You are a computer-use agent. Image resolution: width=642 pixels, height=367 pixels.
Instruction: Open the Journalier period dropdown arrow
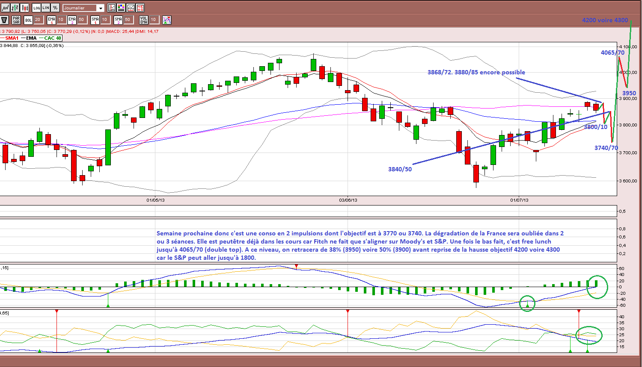(x=100, y=8)
